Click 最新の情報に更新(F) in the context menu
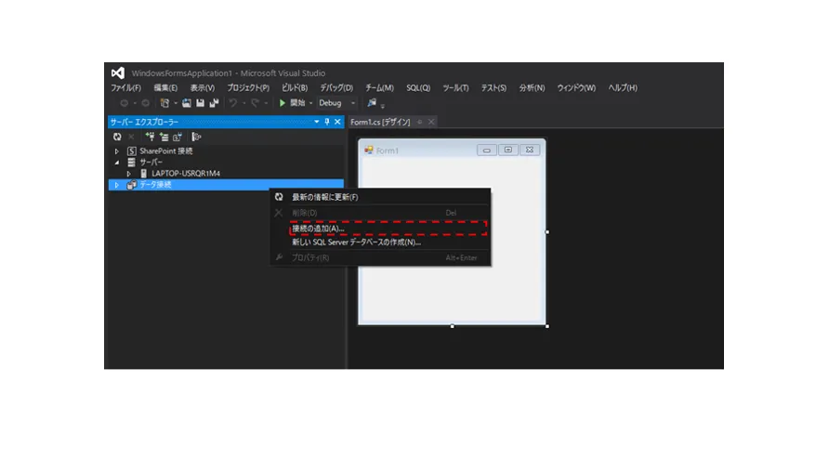829x472 pixels. point(324,197)
